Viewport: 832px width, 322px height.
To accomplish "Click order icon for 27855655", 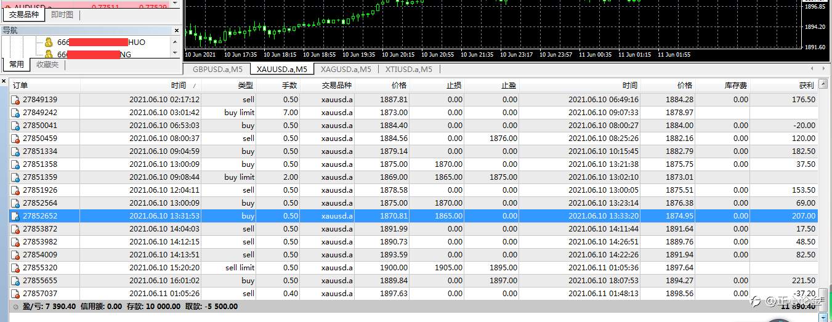I will (15, 281).
